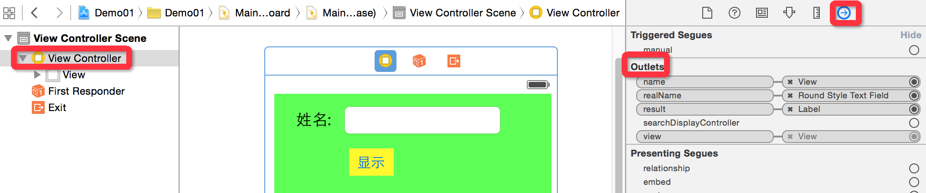
Task: Click the relationship segue connection circle
Action: [914, 168]
